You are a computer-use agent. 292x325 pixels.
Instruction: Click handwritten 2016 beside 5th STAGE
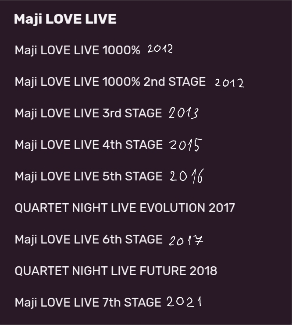click(x=187, y=177)
